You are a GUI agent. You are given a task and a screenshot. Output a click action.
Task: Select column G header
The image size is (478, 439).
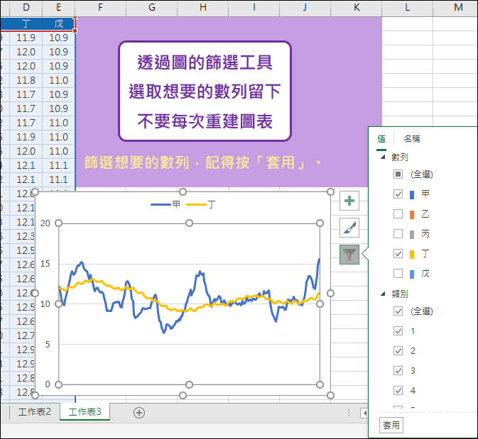151,8
